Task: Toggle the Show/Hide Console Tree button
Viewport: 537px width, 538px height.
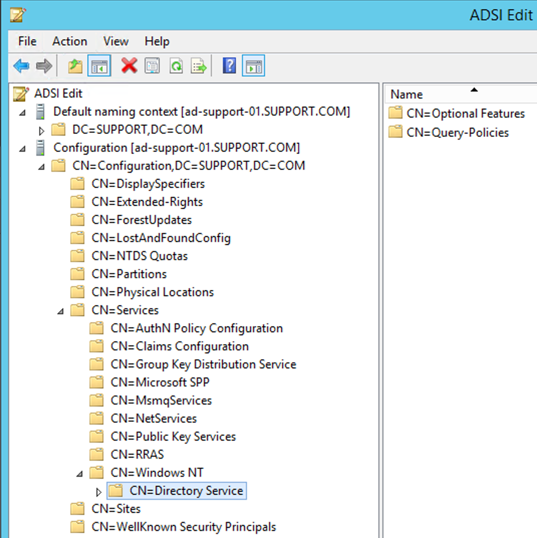Action: point(99,66)
